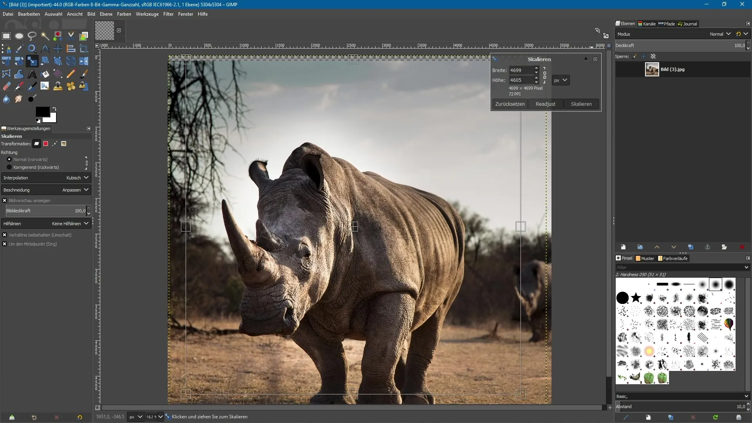Click the Readjust button
Image resolution: width=752 pixels, height=423 pixels.
point(546,104)
